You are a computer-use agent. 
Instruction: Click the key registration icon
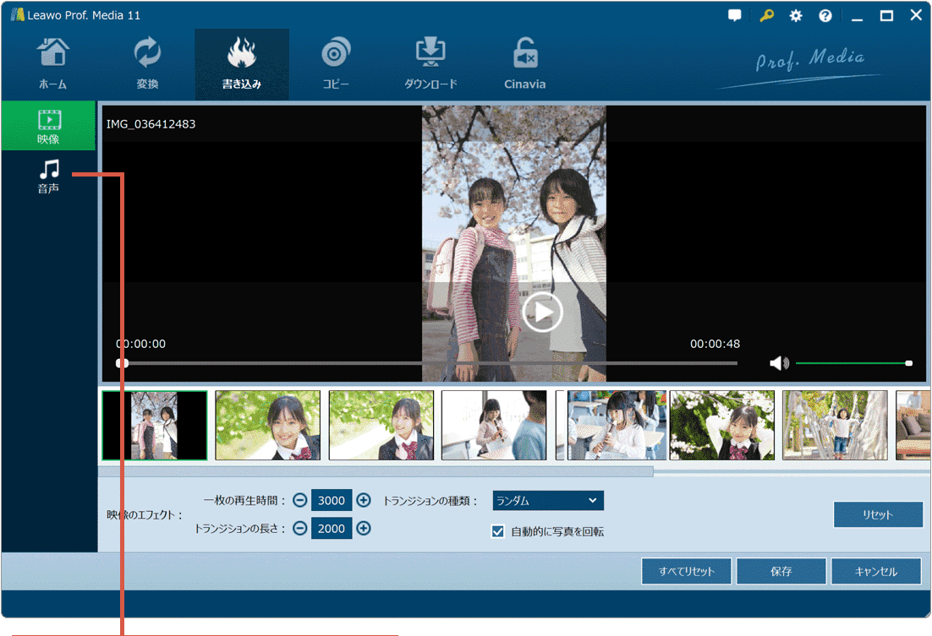(766, 15)
